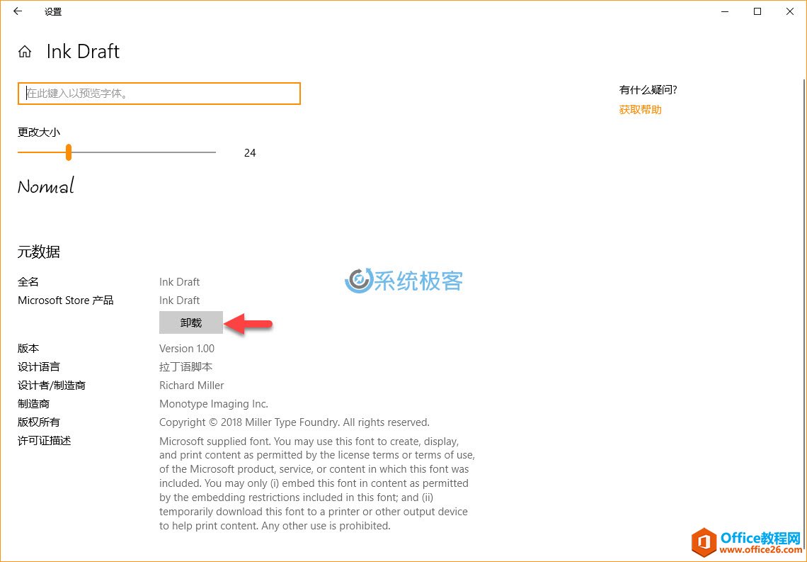This screenshot has height=562, width=807.
Task: Click the 'Normal' font sample preview
Action: pos(46,186)
